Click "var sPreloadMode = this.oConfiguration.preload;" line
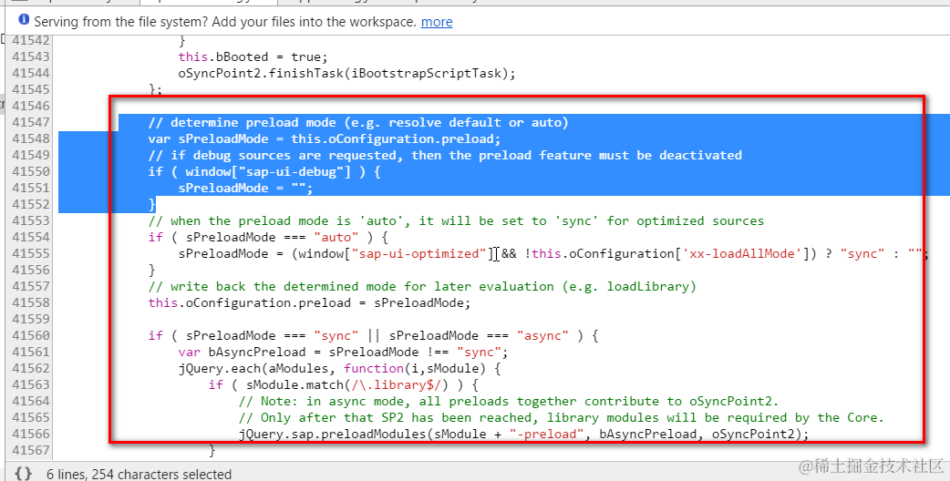950x481 pixels. click(x=325, y=138)
